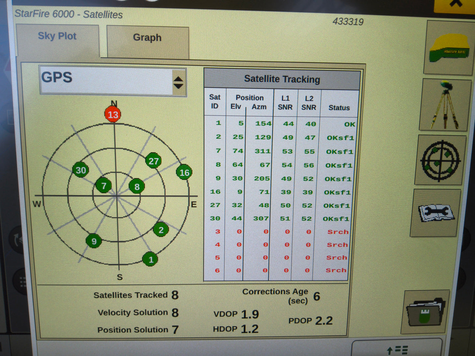Select green satellite 16 on the sky plot
The height and width of the screenshot is (356, 475).
(184, 172)
